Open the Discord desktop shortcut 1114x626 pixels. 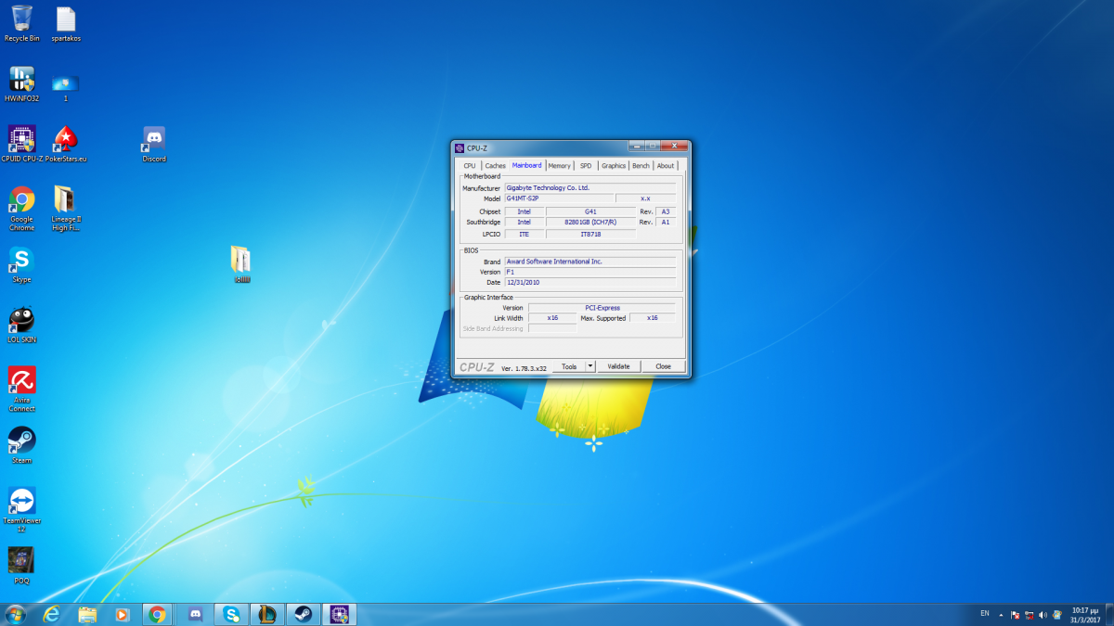click(154, 145)
